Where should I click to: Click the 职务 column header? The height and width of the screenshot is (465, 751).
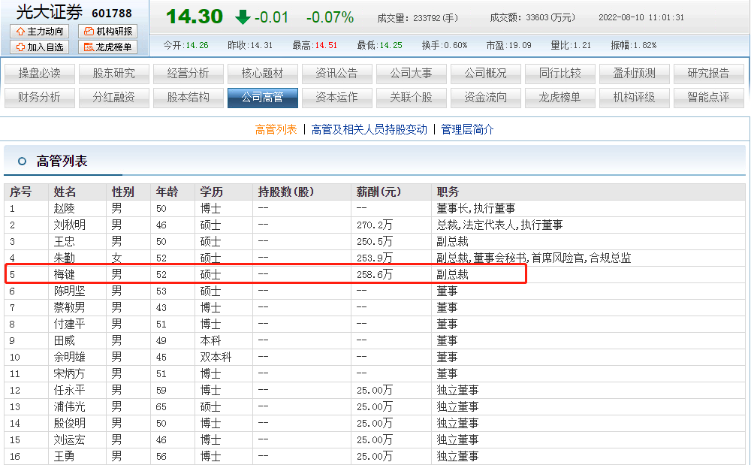(x=448, y=192)
